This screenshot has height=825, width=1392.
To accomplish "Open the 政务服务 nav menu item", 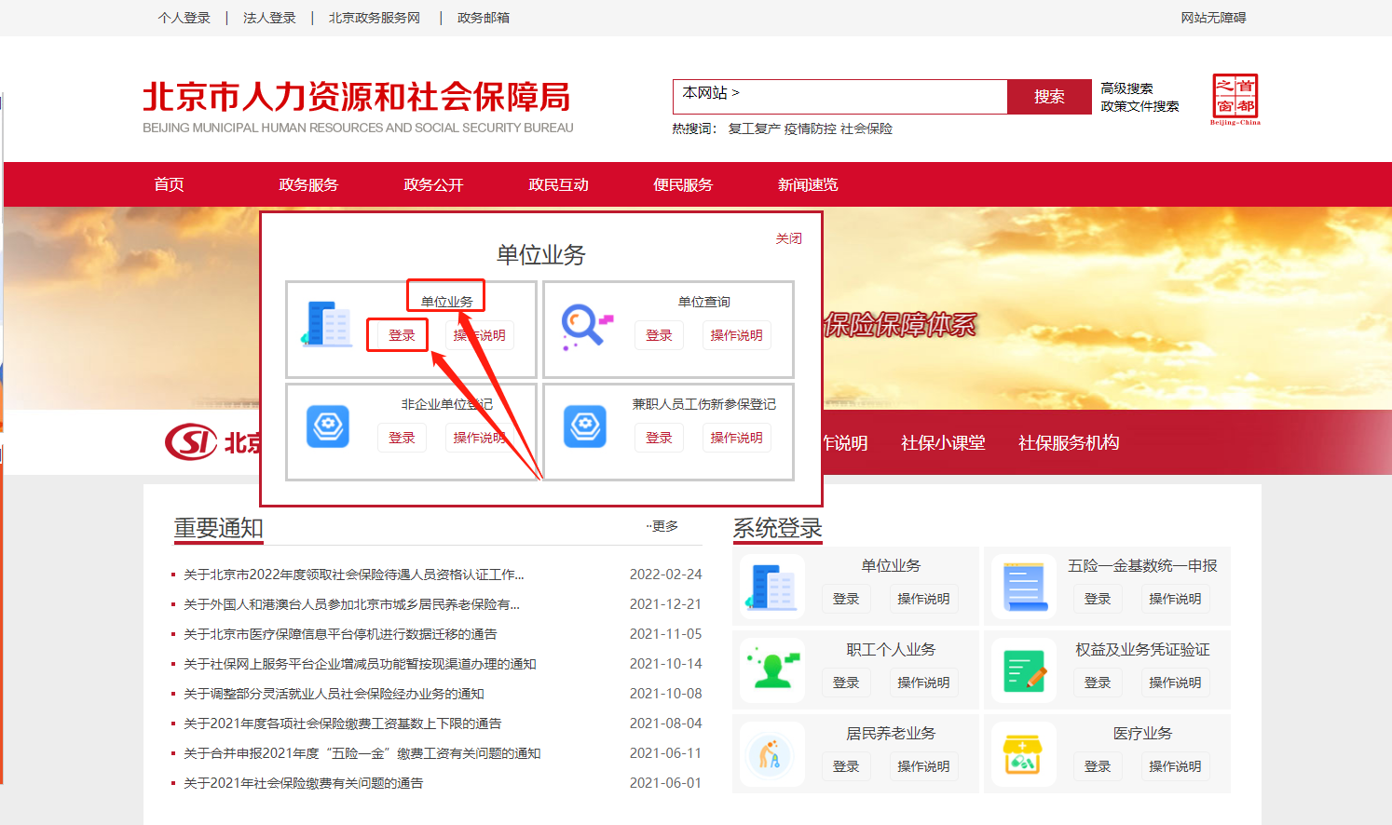I will point(308,184).
